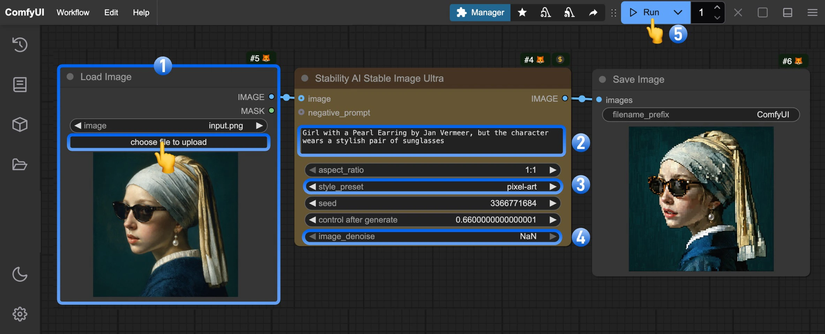The width and height of the screenshot is (825, 334).
Task: Click the Load Image node enable dot
Action: [x=70, y=77]
